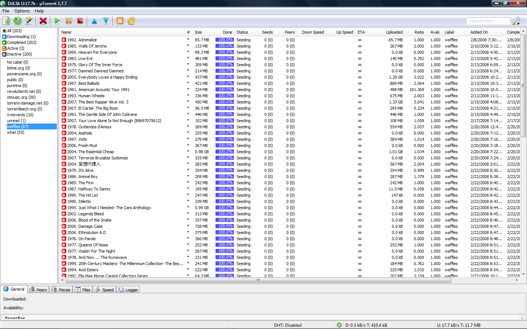Sort by the Ratio column header
527x329 pixels.
415,32
